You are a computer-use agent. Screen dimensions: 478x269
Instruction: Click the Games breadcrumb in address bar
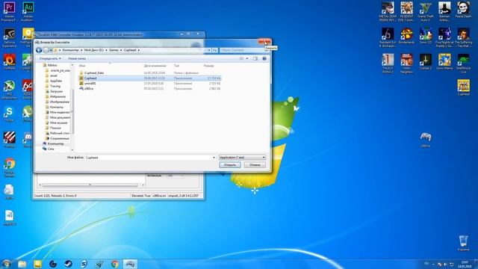[114, 50]
